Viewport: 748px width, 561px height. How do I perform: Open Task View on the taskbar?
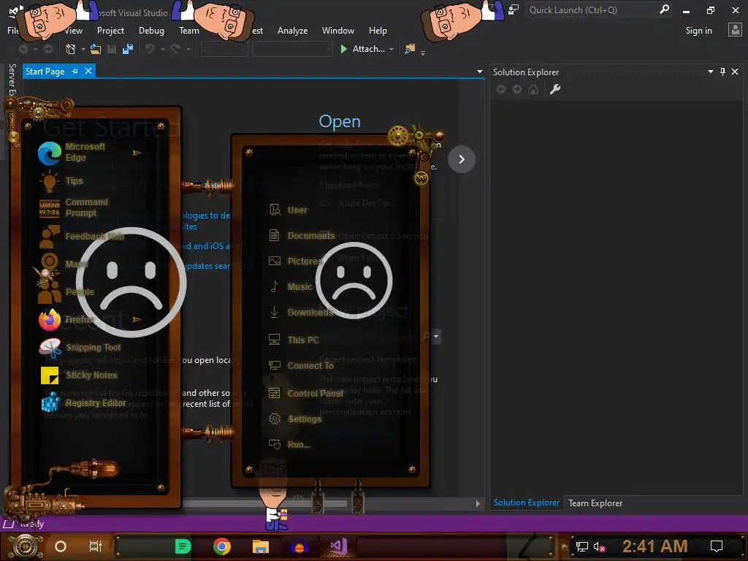pos(96,546)
